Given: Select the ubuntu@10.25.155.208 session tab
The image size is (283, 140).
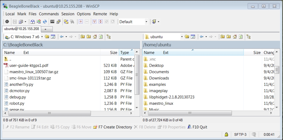Looking at the screenshot, I should tap(22, 29).
